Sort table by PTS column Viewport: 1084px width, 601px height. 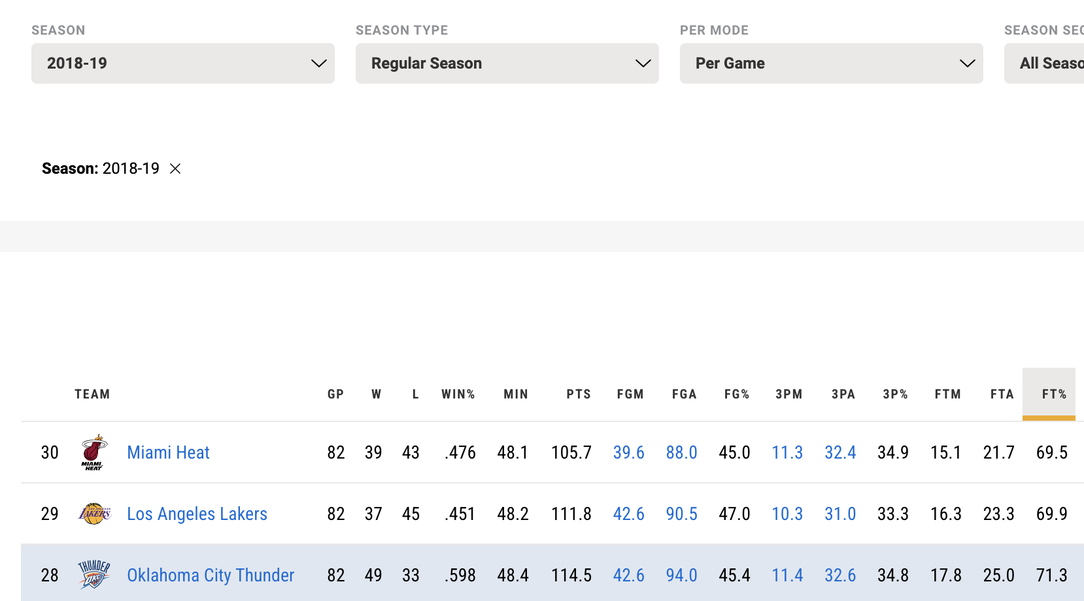tap(579, 394)
